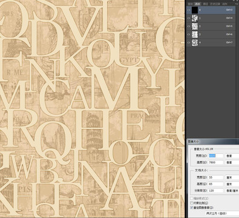Switch to the 动作 (Actions) tab
The height and width of the screenshot is (218, 239).
click(224, 4)
